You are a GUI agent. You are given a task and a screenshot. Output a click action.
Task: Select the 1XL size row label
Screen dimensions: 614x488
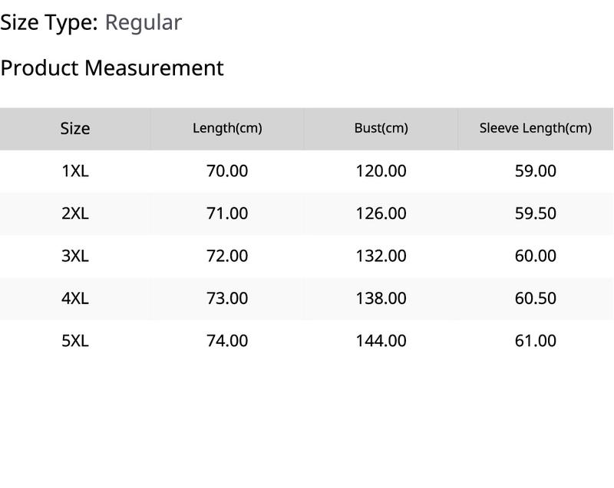tap(75, 171)
